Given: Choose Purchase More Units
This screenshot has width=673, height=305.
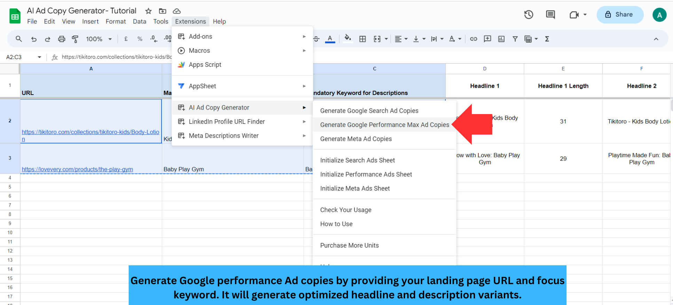Looking at the screenshot, I should click(x=385, y=246).
